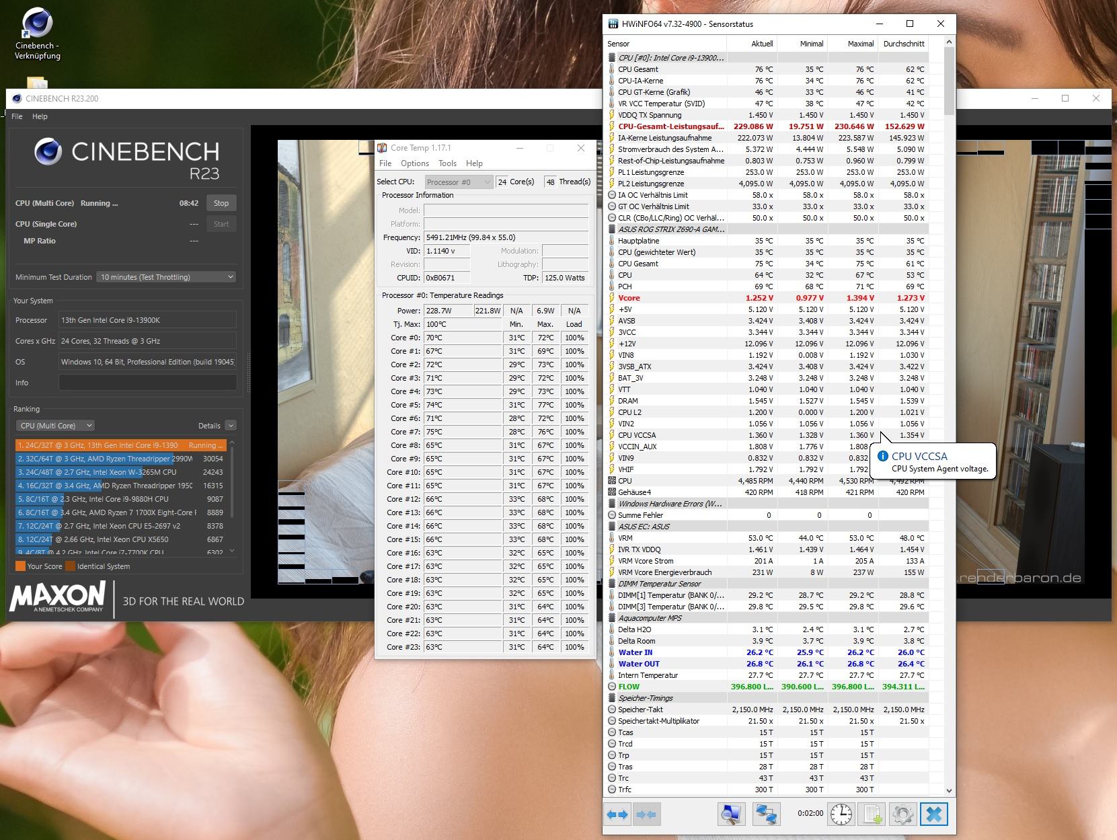The image size is (1117, 840).
Task: Click the lightning icon beside Vcore
Action: (x=612, y=298)
